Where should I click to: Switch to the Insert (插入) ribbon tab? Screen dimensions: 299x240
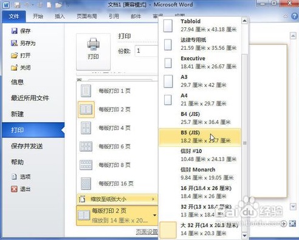click(x=60, y=16)
